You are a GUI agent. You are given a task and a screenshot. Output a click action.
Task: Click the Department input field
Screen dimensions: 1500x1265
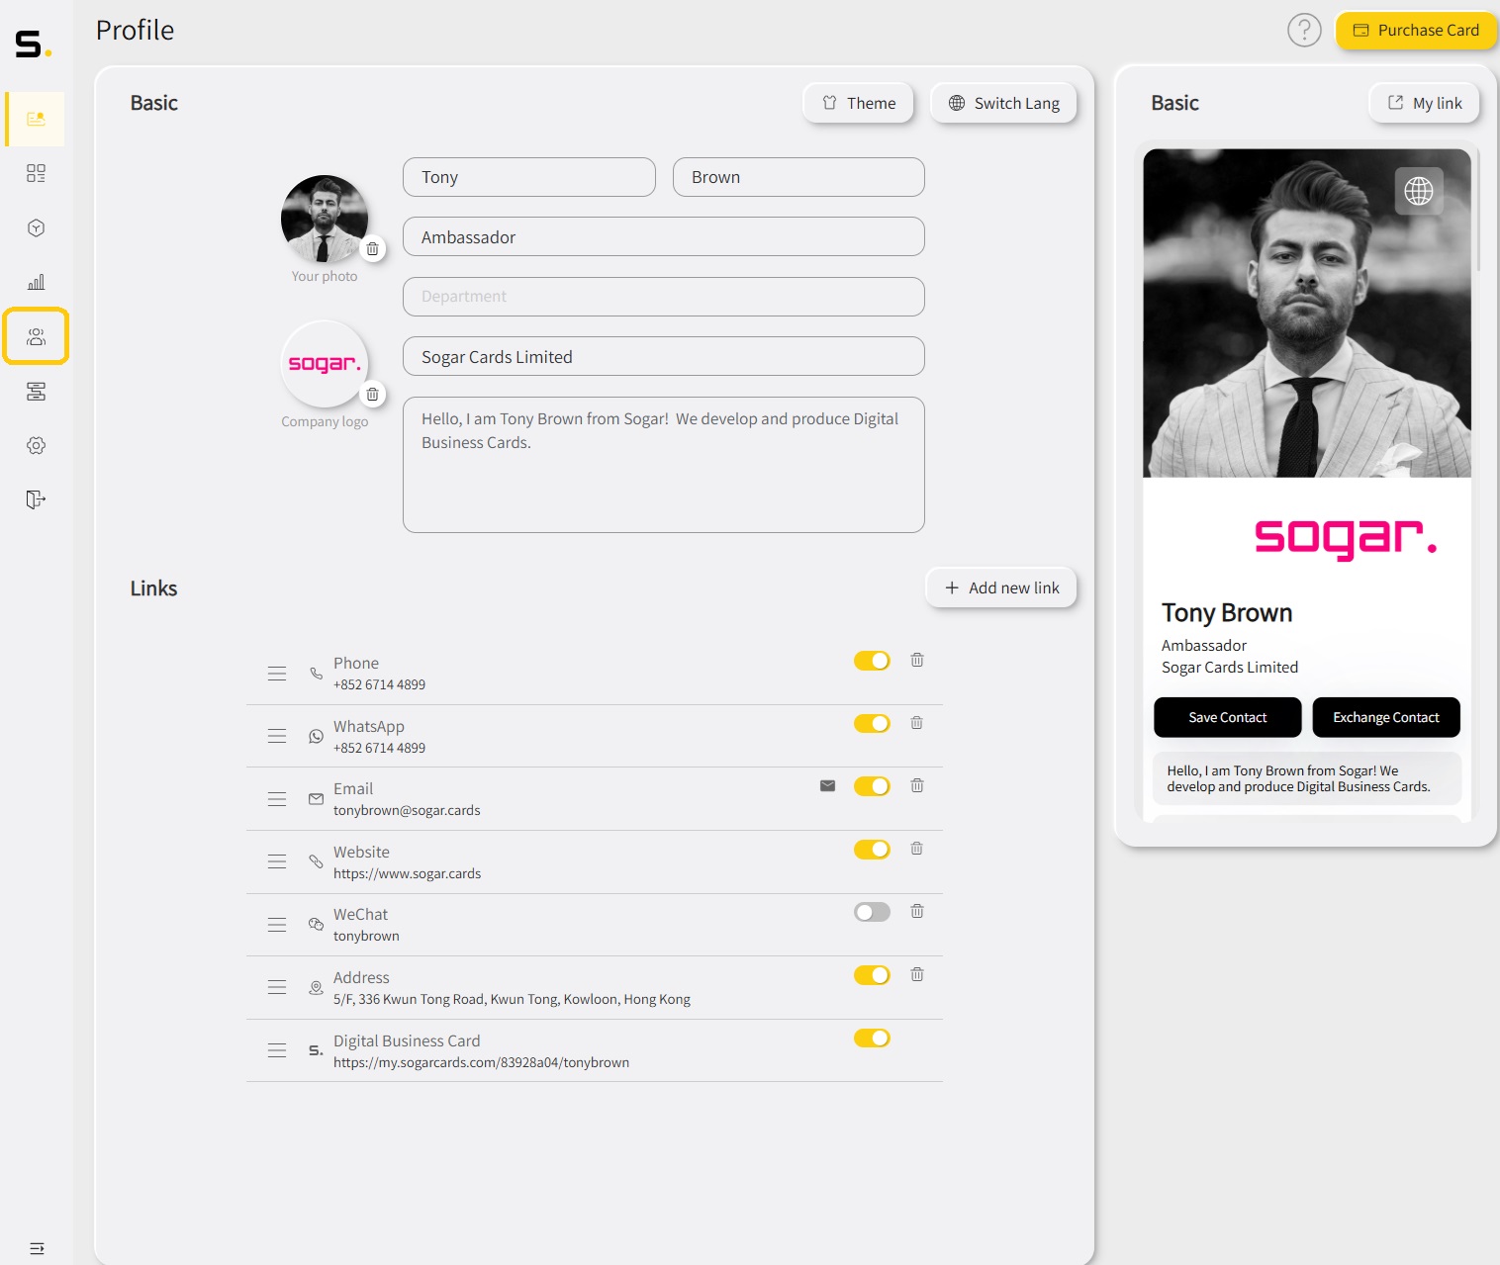point(663,297)
